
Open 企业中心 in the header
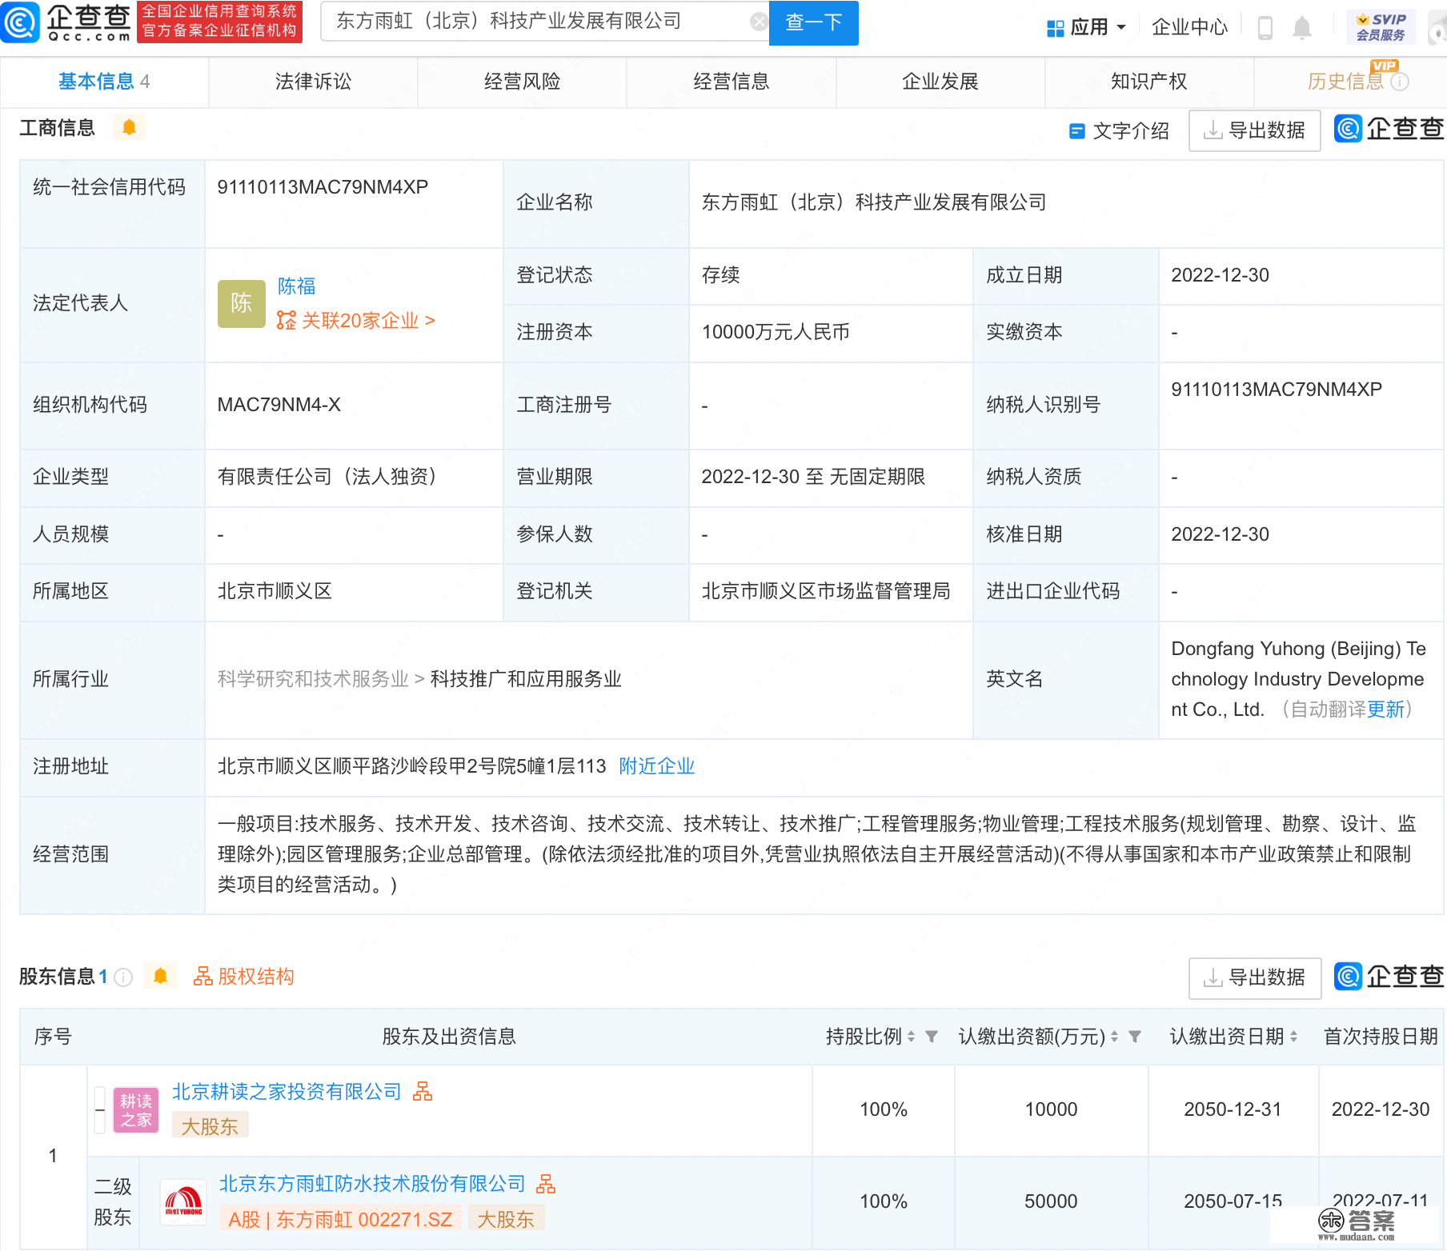point(1189,28)
